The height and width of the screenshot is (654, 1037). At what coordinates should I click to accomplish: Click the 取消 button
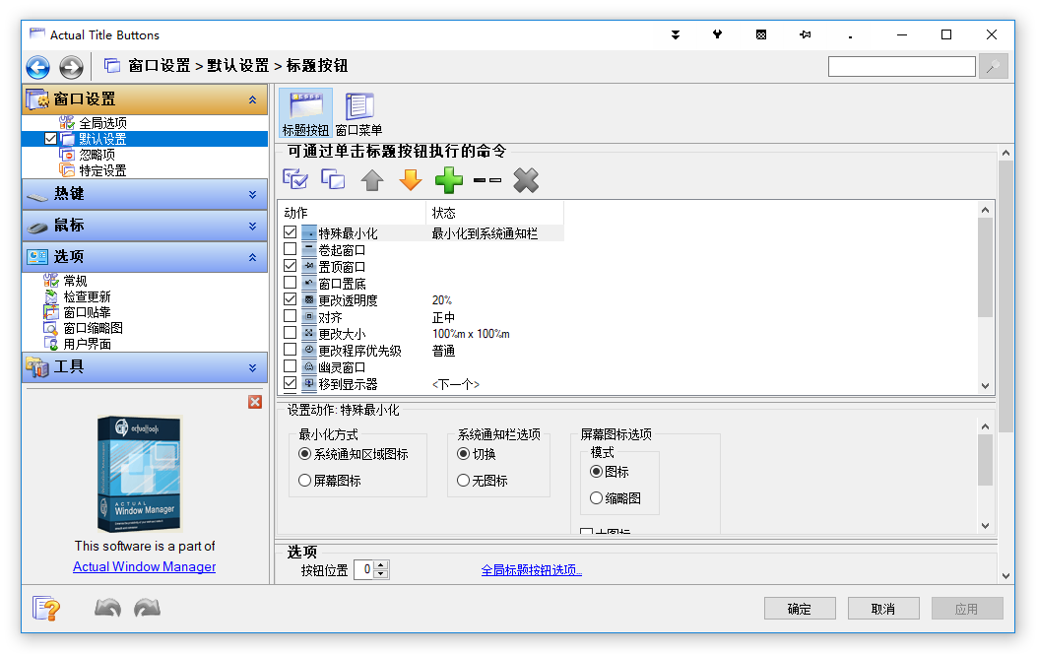pyautogui.click(x=883, y=609)
